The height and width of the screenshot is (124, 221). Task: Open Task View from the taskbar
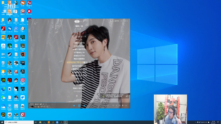coord(36,122)
